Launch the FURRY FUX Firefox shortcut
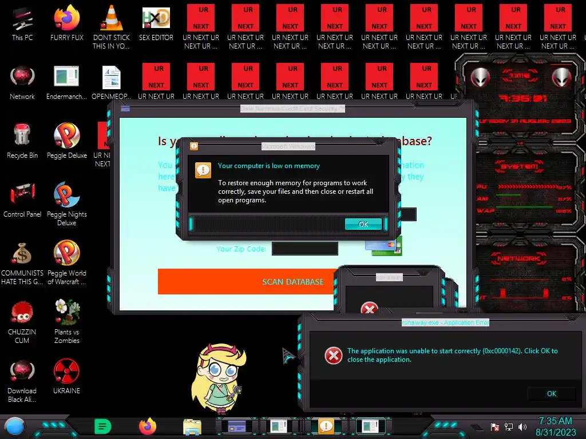 click(x=66, y=24)
